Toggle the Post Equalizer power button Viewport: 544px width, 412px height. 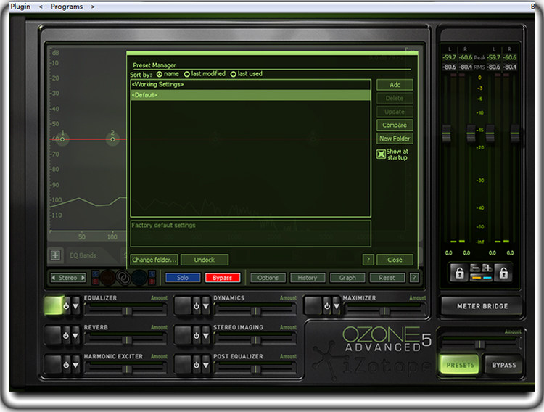(197, 365)
